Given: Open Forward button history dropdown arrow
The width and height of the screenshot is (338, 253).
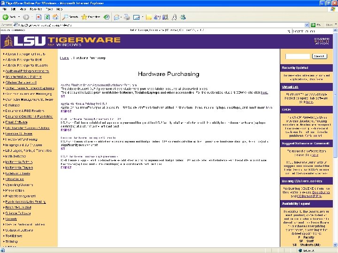Looking at the screenshot, I should [32, 17].
